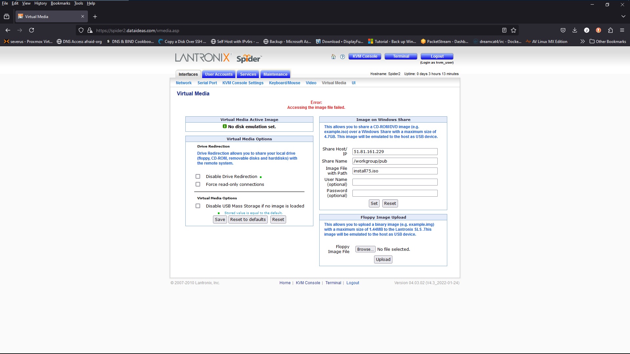630x354 pixels.
Task: Open browser downloads panel icon
Action: click(x=575, y=30)
